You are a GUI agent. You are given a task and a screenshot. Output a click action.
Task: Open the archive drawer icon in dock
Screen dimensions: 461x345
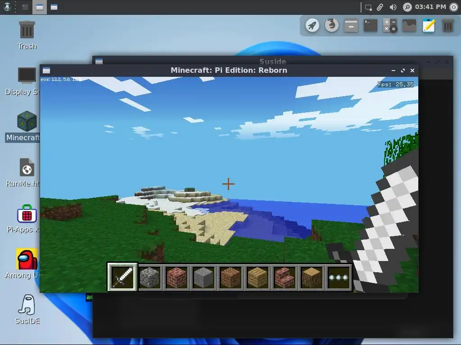(x=351, y=26)
